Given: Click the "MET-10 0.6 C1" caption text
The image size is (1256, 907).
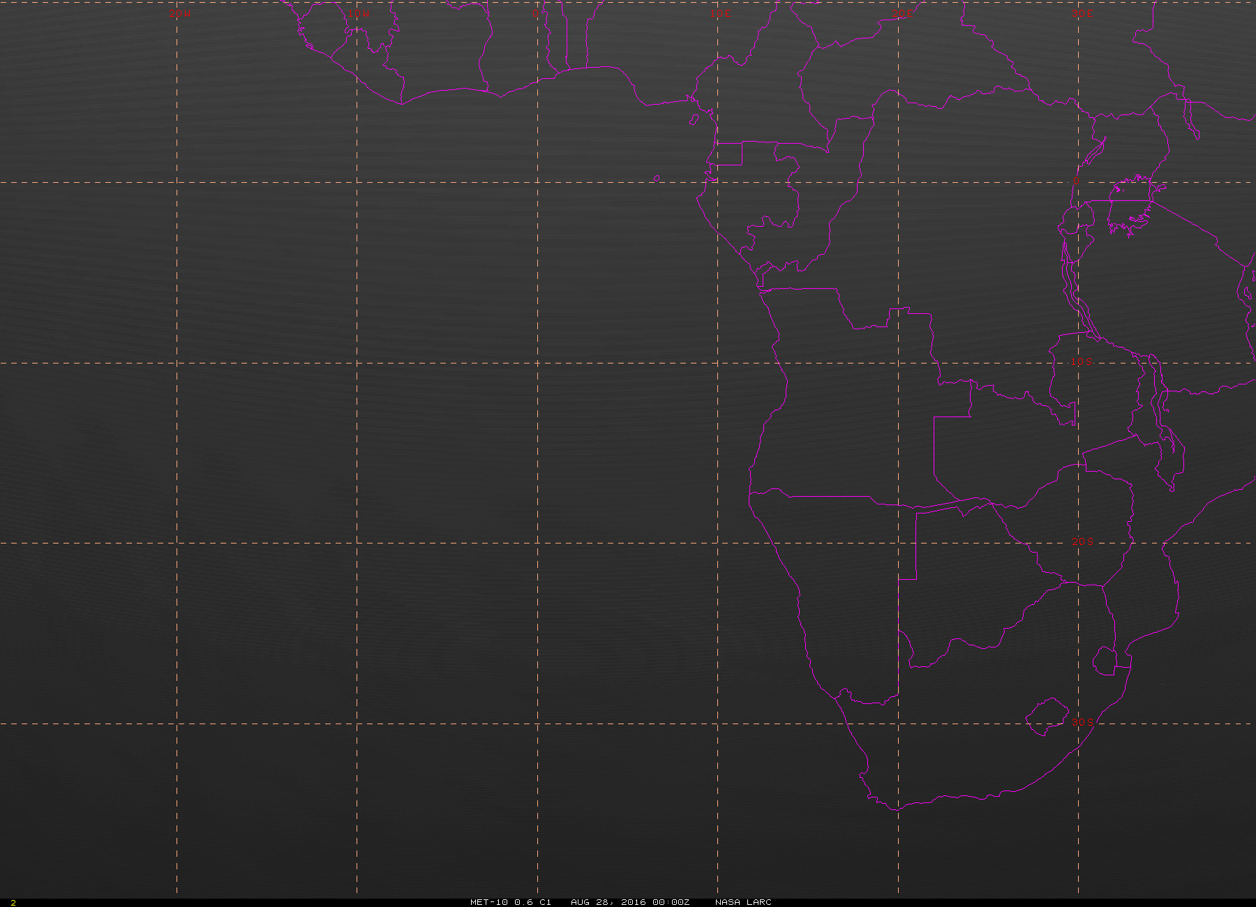Looking at the screenshot, I should click(x=511, y=902).
